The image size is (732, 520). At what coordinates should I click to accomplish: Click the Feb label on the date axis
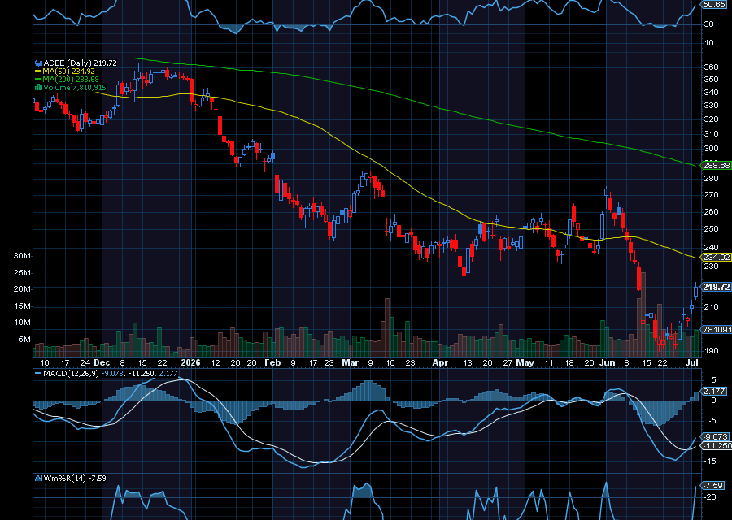click(272, 362)
